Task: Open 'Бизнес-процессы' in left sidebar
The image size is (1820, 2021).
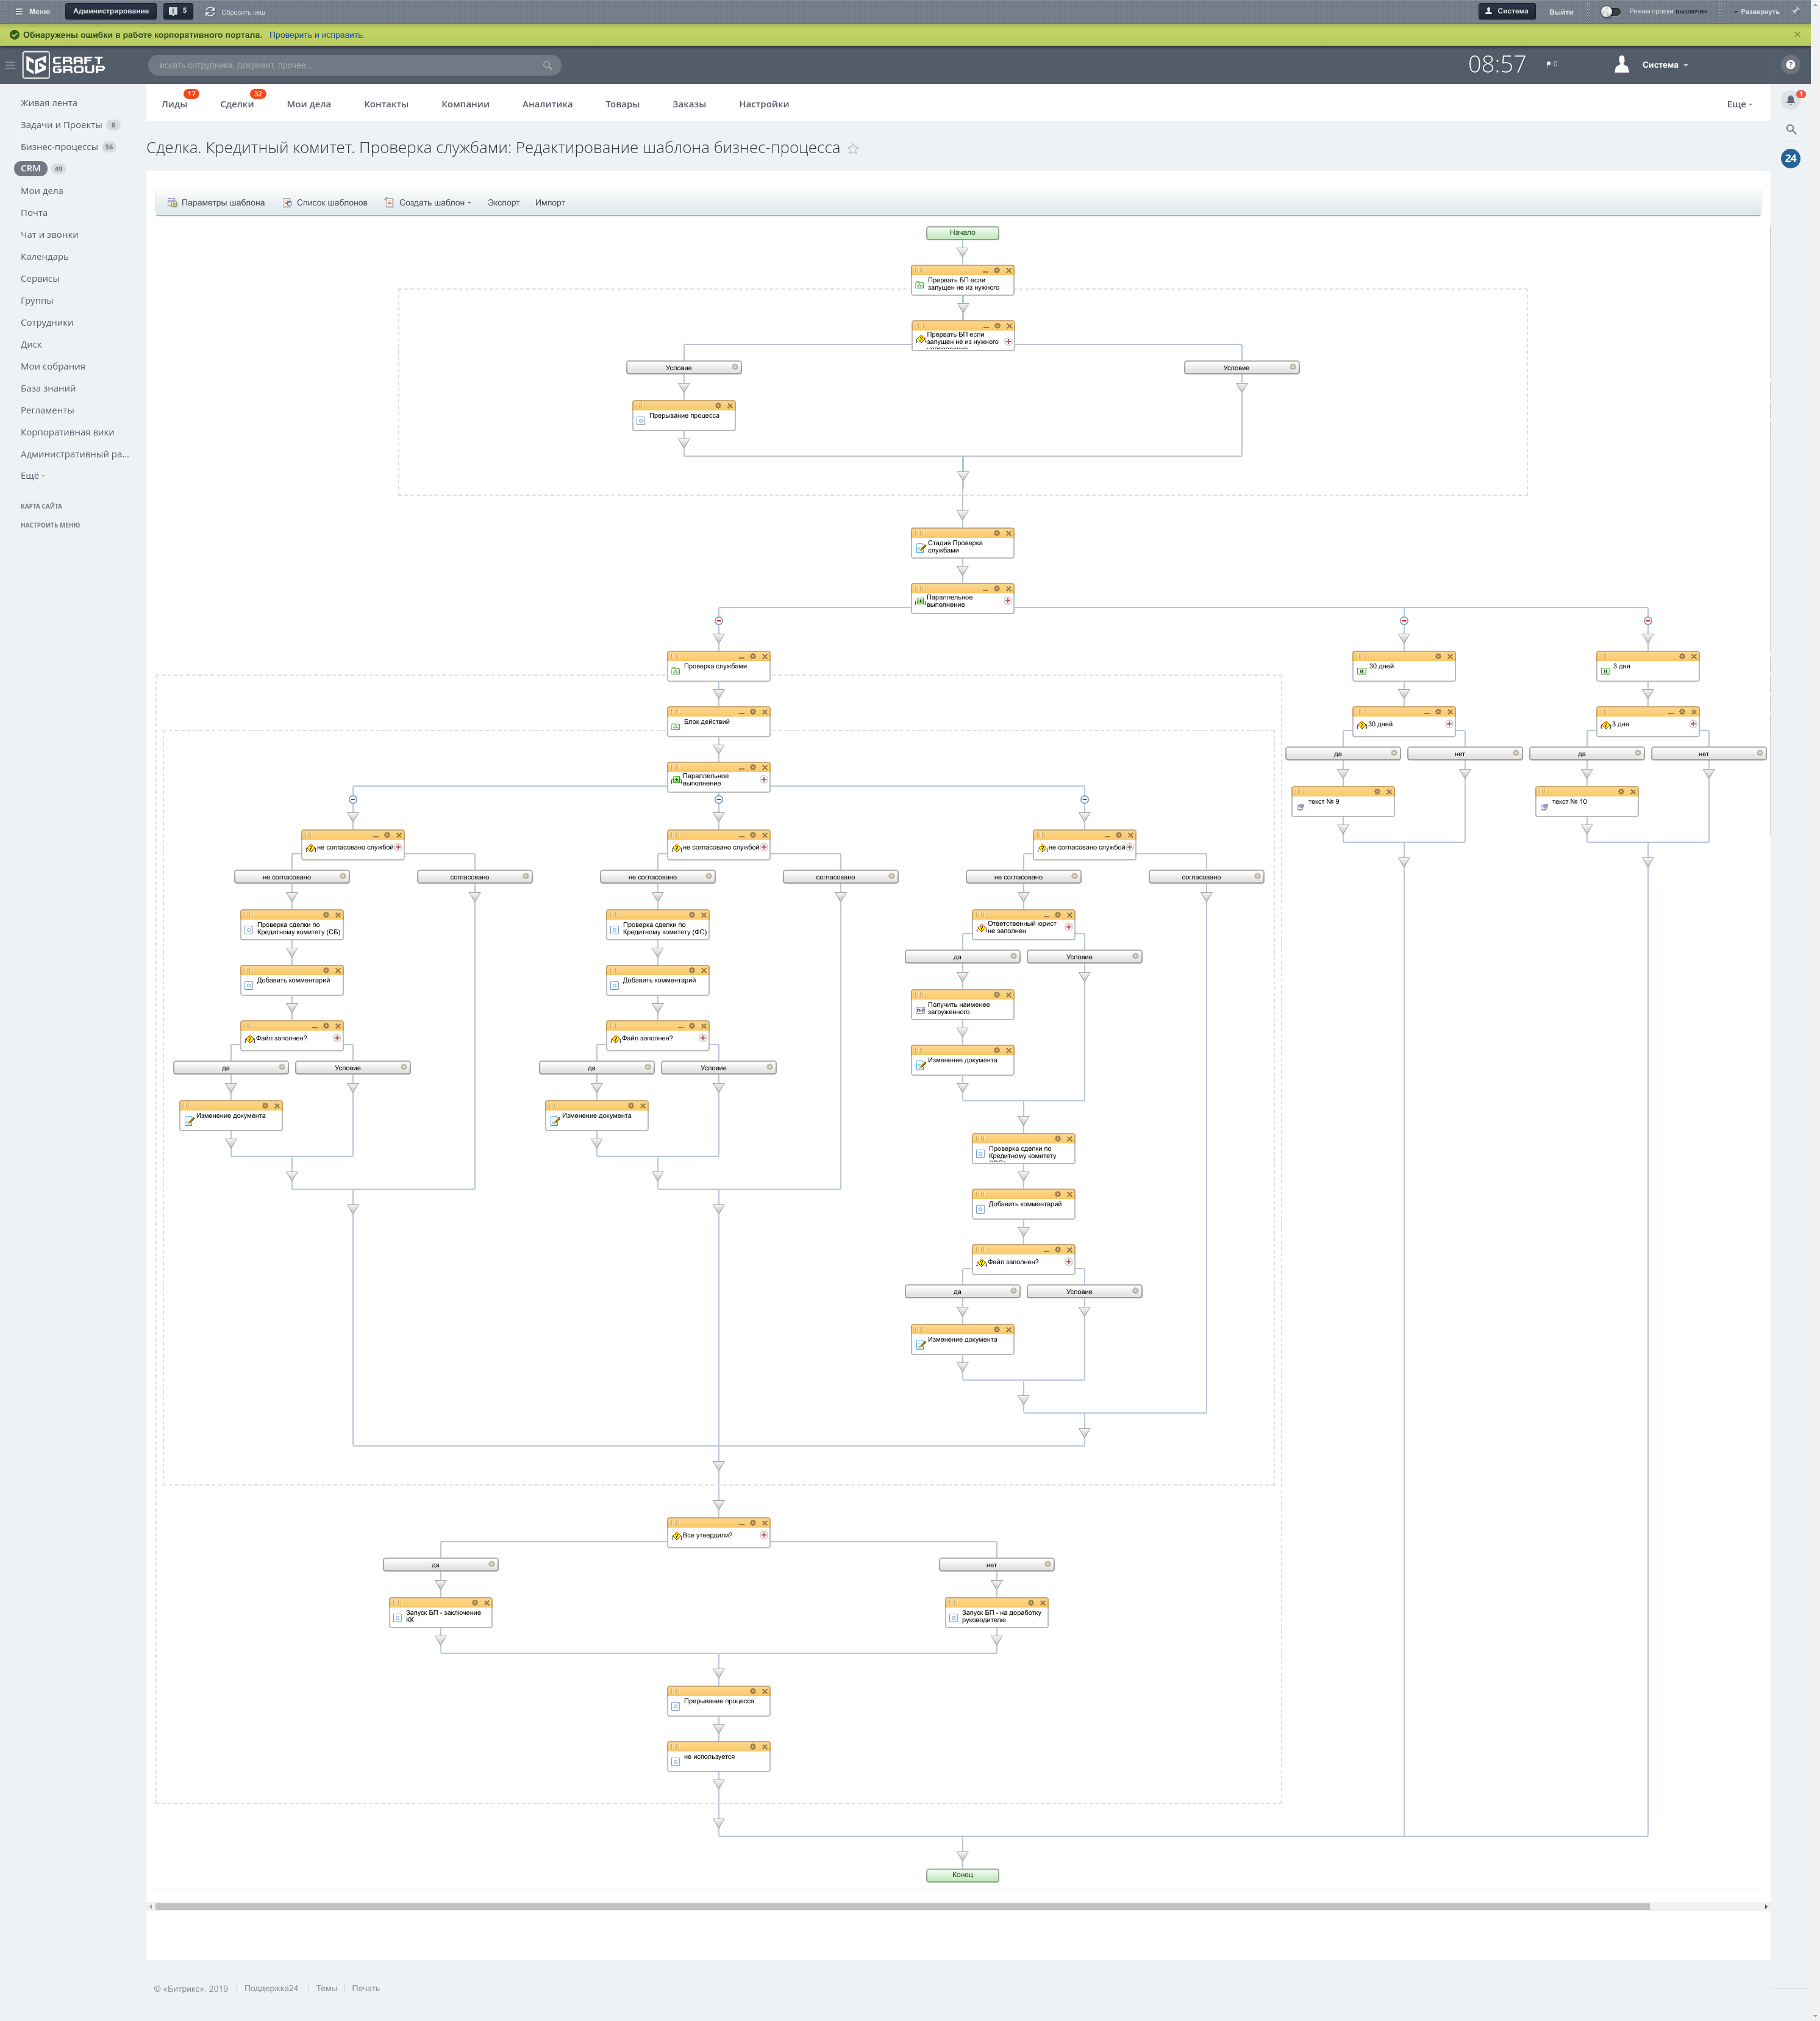Action: point(59,147)
